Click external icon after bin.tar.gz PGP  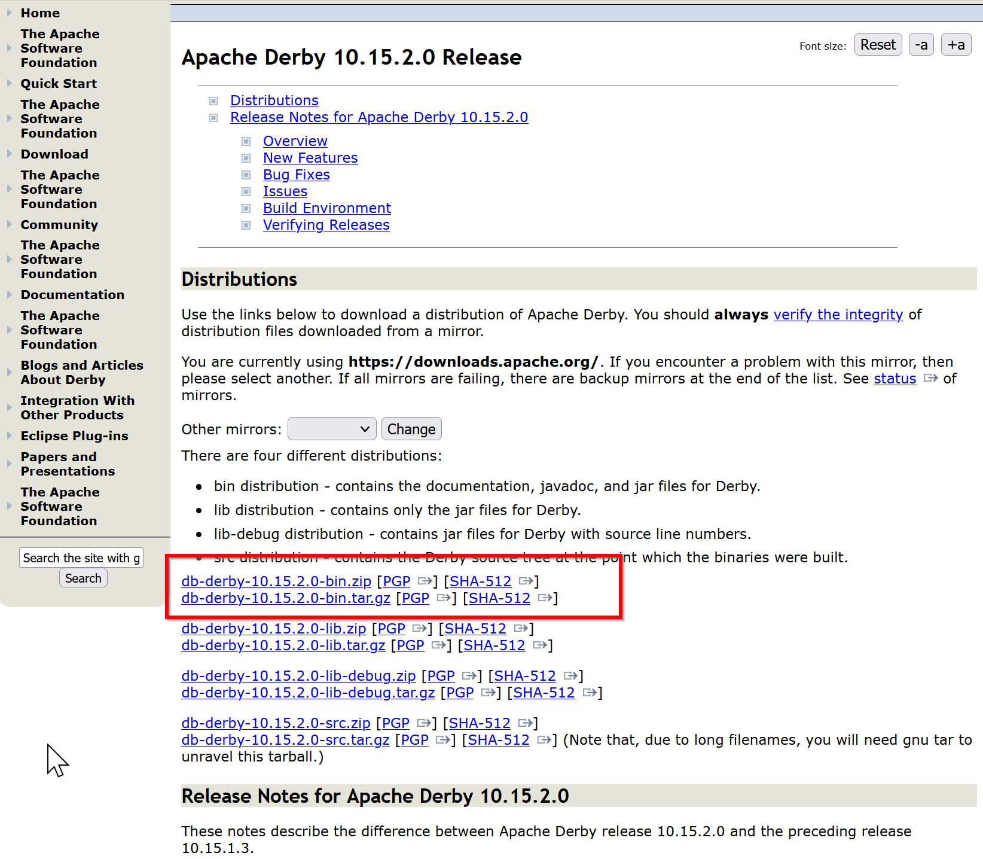pos(444,598)
